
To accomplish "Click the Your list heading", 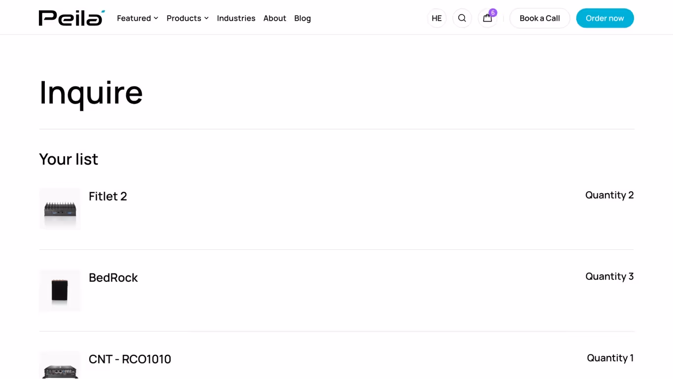I will point(68,159).
